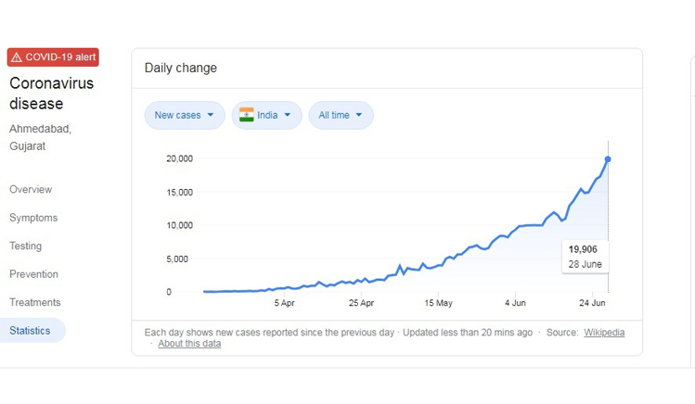Click the Coronavirus disease heading
The image size is (695, 404).
click(51, 93)
